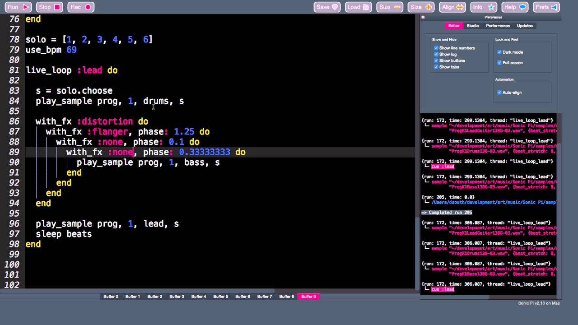Click the 's = solo.choose' line
Viewport: 578px width, 325px height.
(74, 91)
